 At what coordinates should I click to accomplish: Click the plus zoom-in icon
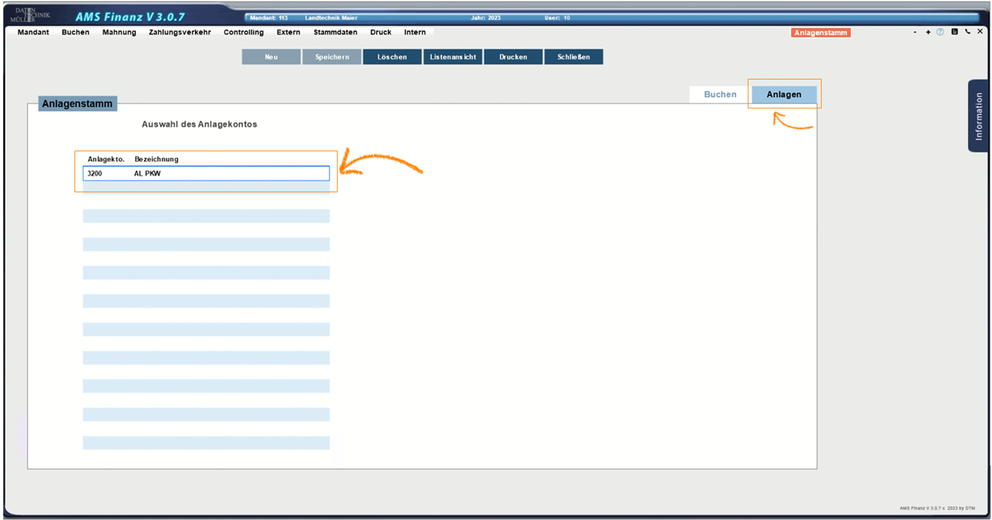pos(928,32)
